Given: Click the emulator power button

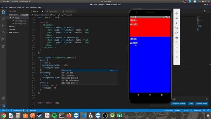Looking at the screenshot, I should (177, 13).
